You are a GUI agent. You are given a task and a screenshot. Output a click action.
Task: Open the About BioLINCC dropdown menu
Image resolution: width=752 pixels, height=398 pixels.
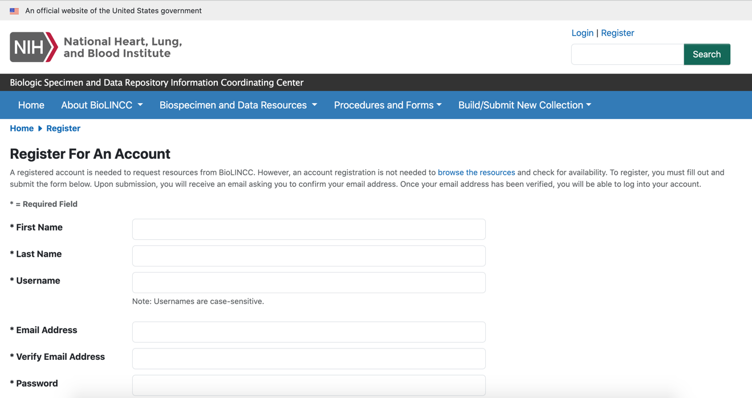click(x=101, y=105)
